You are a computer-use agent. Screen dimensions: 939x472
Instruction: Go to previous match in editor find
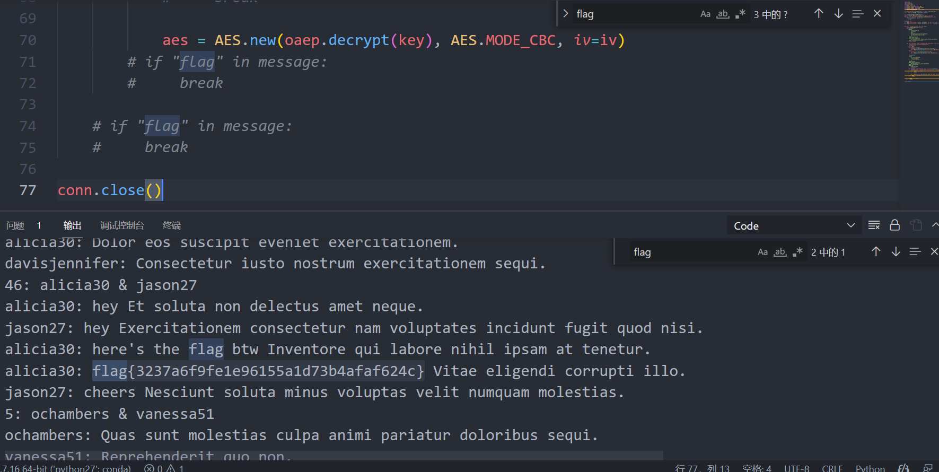point(819,14)
